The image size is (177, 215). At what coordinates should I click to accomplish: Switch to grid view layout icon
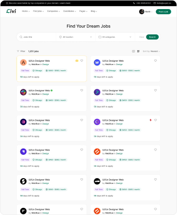click(133, 51)
